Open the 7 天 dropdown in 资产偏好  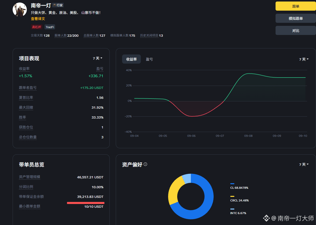304,164
